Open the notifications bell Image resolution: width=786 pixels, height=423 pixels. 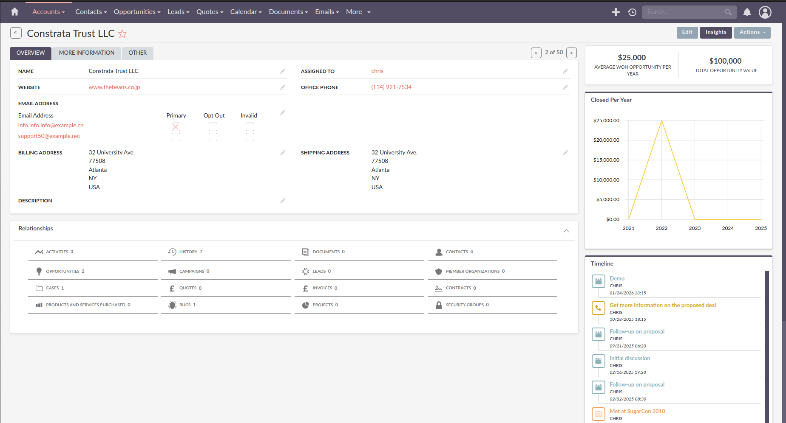tap(747, 12)
